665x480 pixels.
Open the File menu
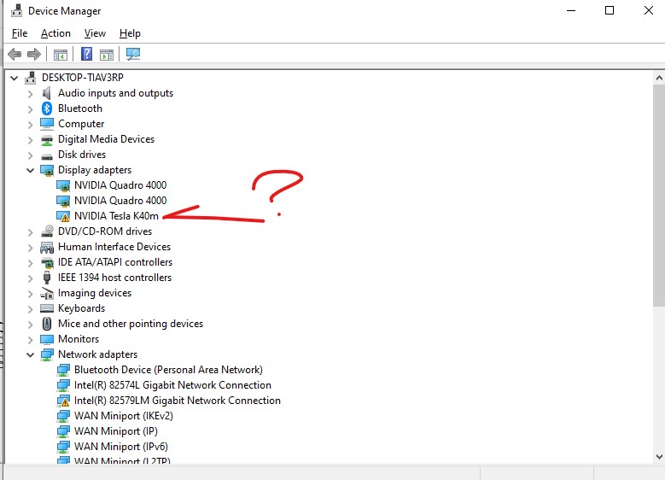click(20, 33)
